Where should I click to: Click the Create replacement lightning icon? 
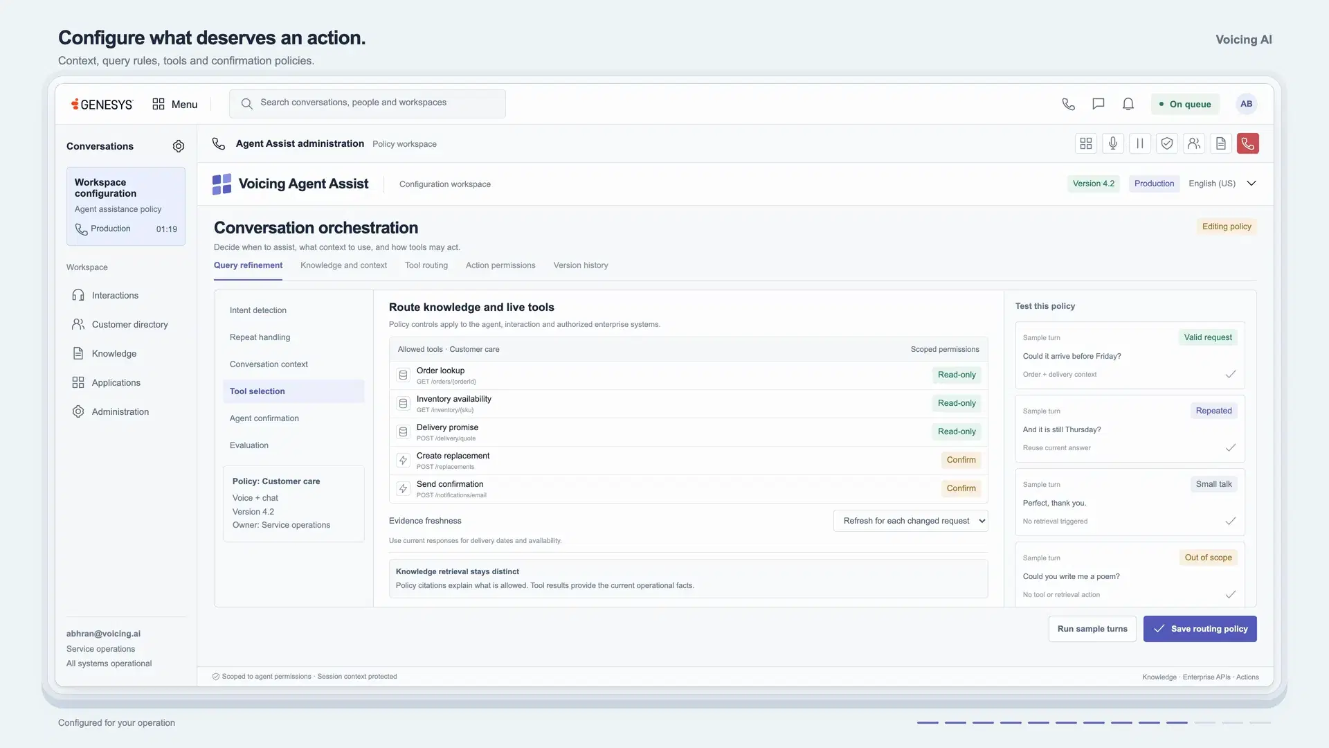403,461
